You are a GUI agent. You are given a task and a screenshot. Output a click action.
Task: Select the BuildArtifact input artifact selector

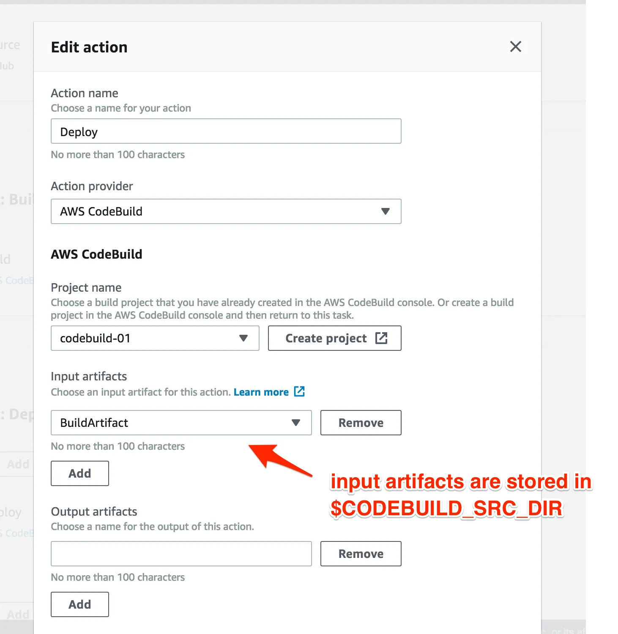(181, 423)
